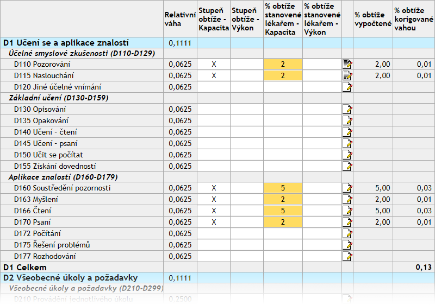This screenshot has height=305, width=435.
Task: Edit note for D145 Učení - psaní
Action: 347,143
